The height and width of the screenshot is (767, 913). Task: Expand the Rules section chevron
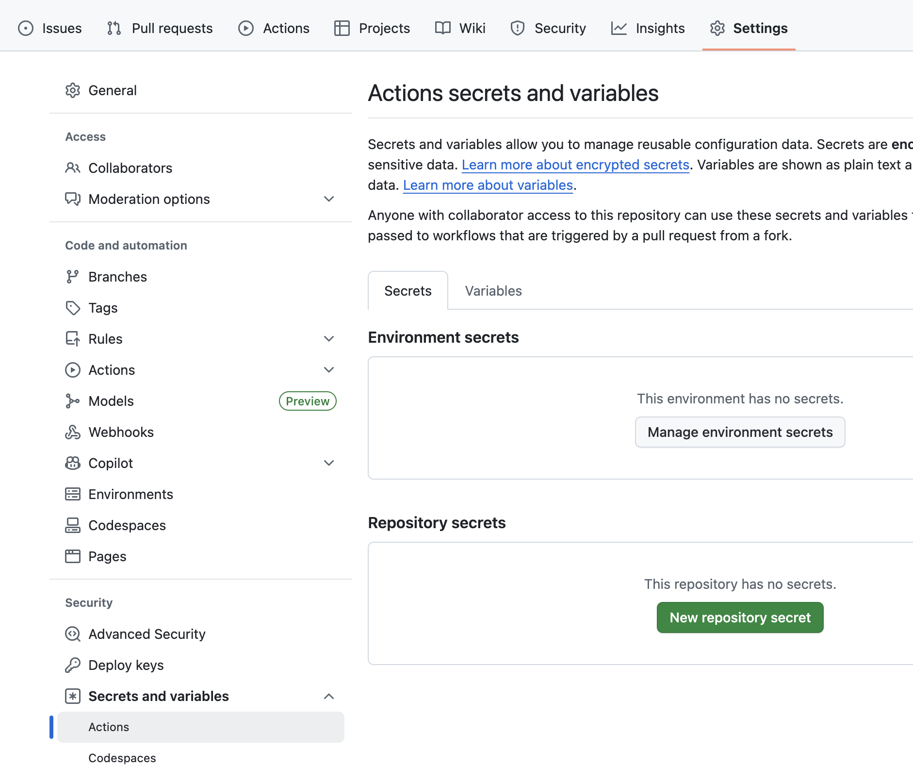click(x=329, y=339)
